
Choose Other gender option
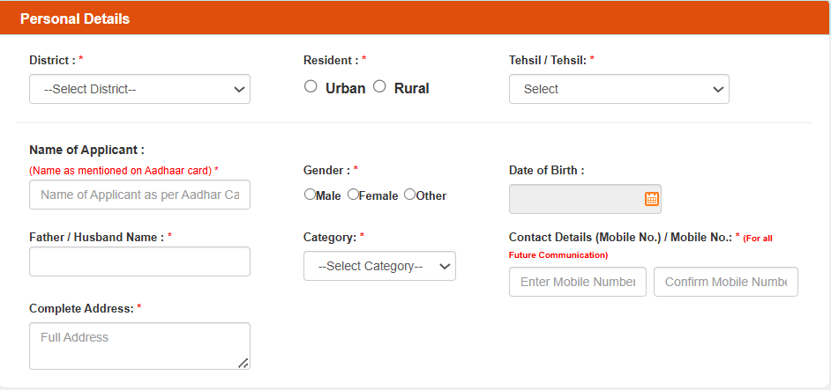tap(409, 195)
